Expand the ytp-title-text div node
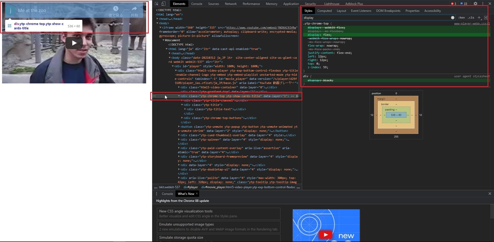Screen dimensions: 494x242 pyautogui.click(x=185, y=109)
